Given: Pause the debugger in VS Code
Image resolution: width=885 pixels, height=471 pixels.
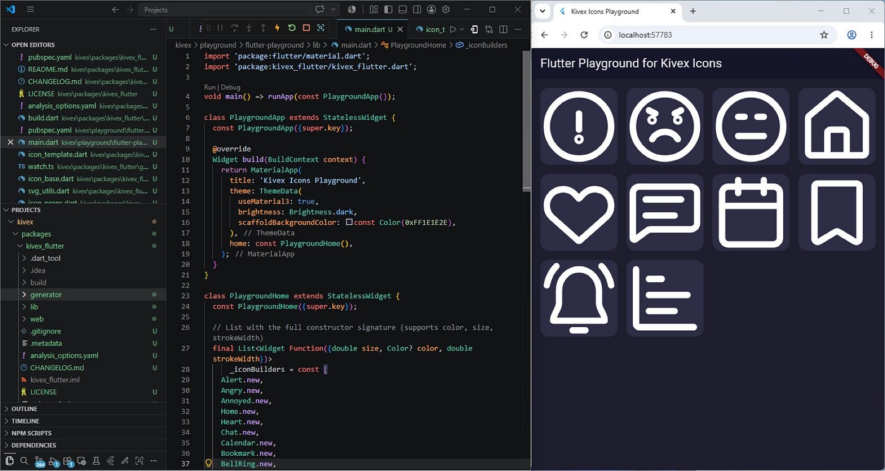Looking at the screenshot, I should pyautogui.click(x=219, y=28).
